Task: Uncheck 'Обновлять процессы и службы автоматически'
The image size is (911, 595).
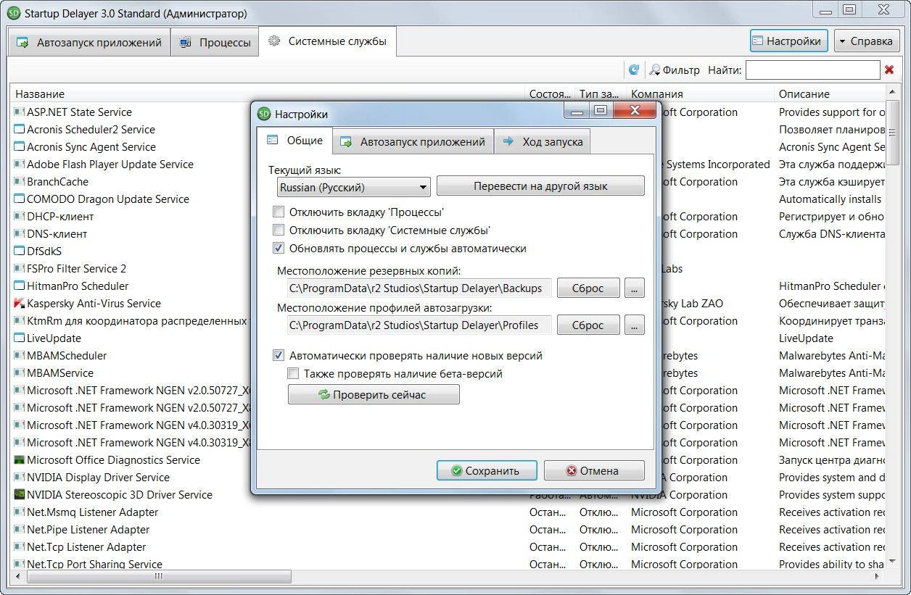Action: pyautogui.click(x=279, y=249)
